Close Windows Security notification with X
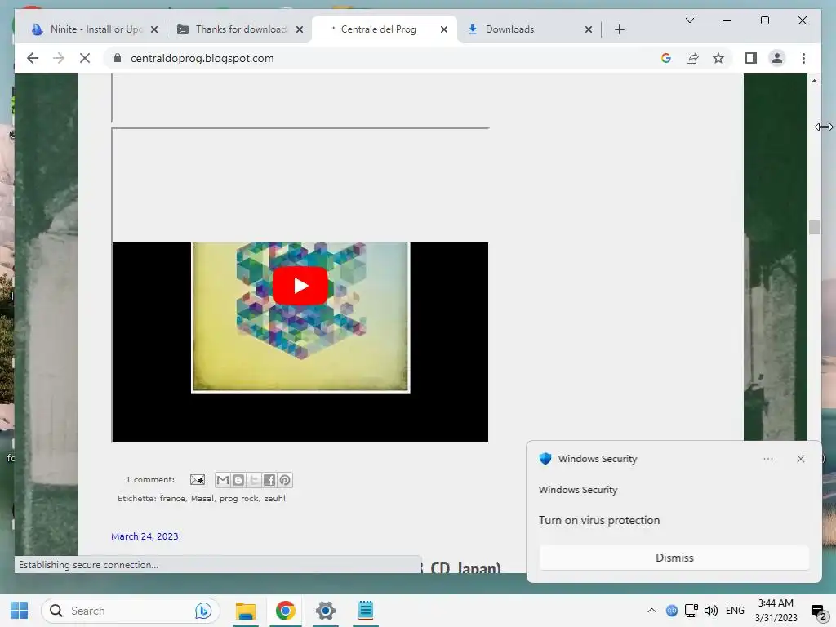This screenshot has width=836, height=627. [800, 459]
